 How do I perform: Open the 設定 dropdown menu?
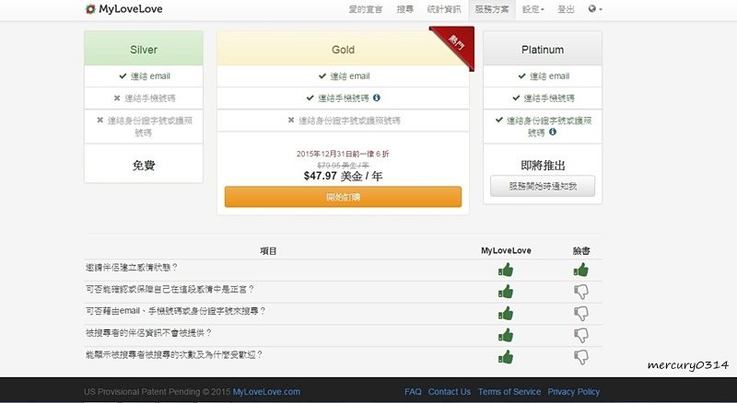[533, 9]
